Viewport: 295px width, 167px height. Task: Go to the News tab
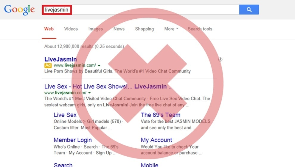click(119, 29)
